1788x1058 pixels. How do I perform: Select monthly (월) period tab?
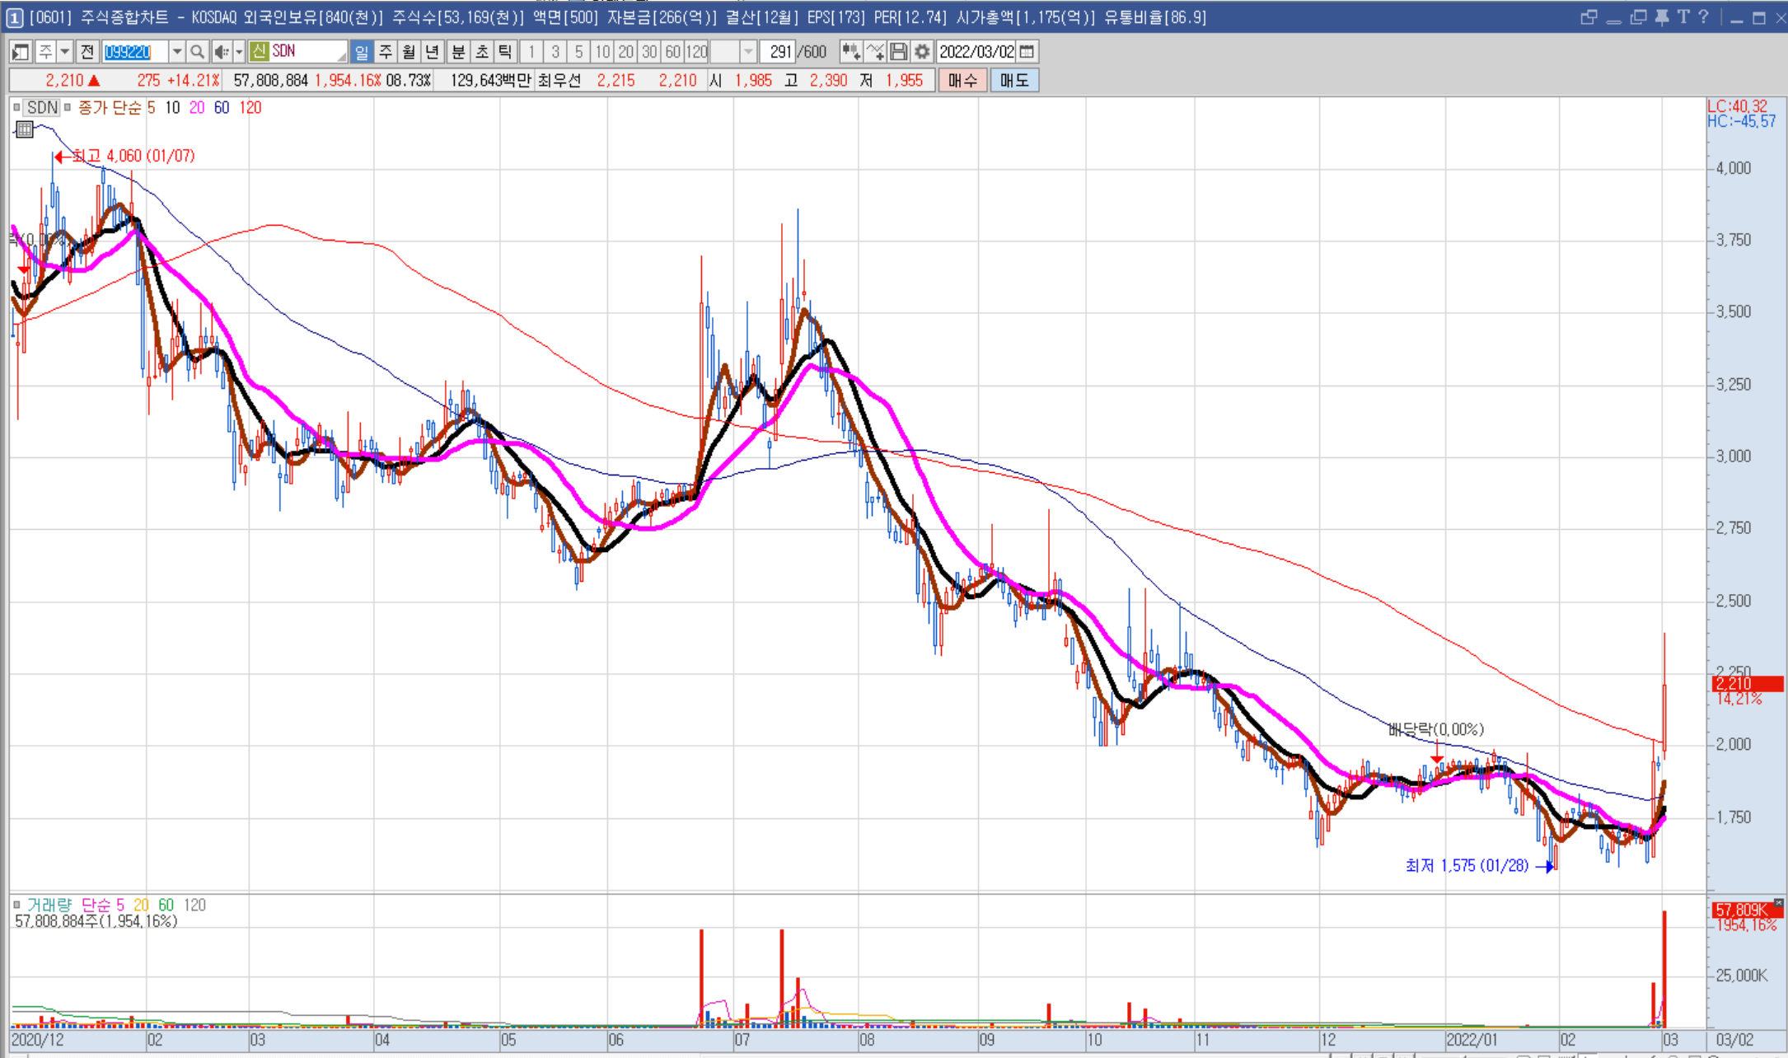pyautogui.click(x=409, y=52)
